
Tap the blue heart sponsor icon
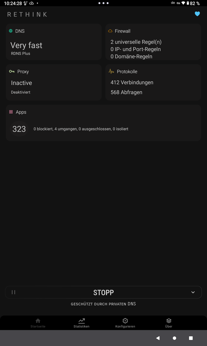coord(197,14)
